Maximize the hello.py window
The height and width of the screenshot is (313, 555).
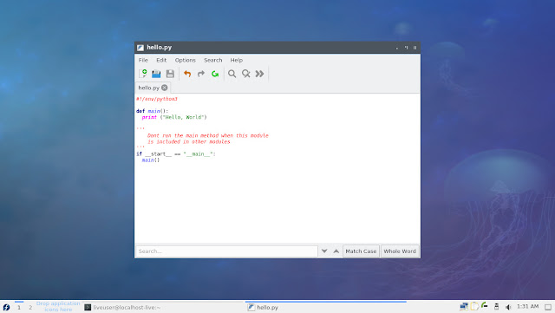pyautogui.click(x=406, y=48)
